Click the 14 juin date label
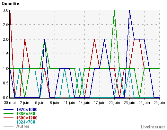 (84, 103)
